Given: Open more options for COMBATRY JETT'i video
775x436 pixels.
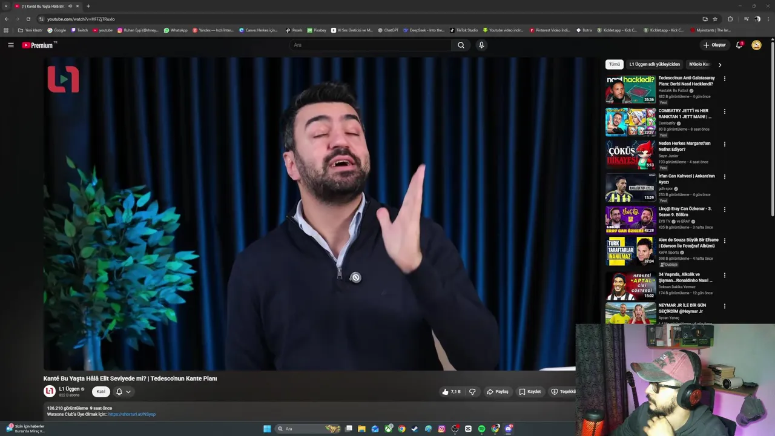Looking at the screenshot, I should click(724, 111).
